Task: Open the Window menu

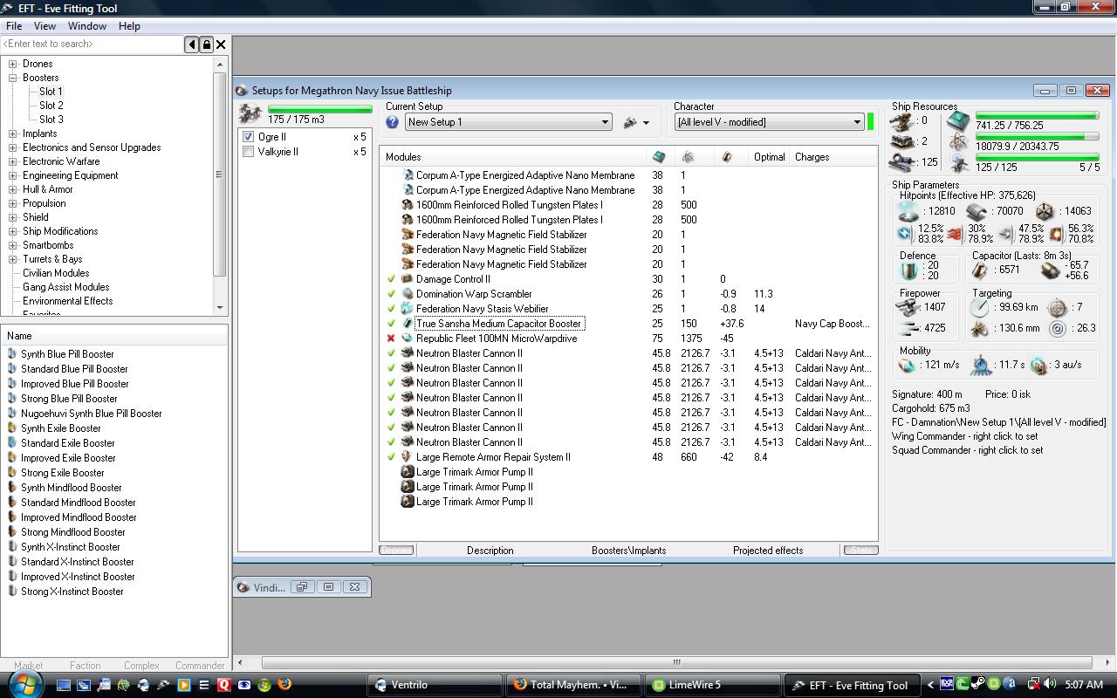Action: [87, 26]
